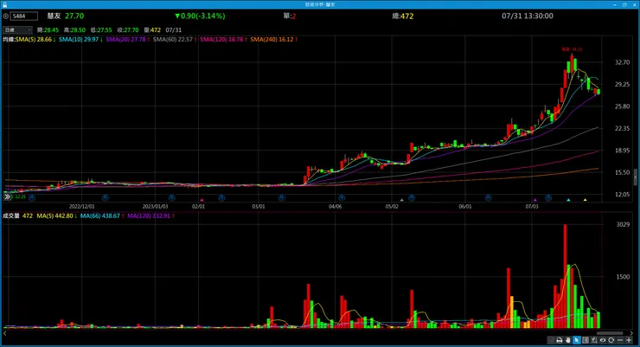This screenshot has width=640, height=347.
Task: Click the print chart icon
Action: (x=560, y=340)
